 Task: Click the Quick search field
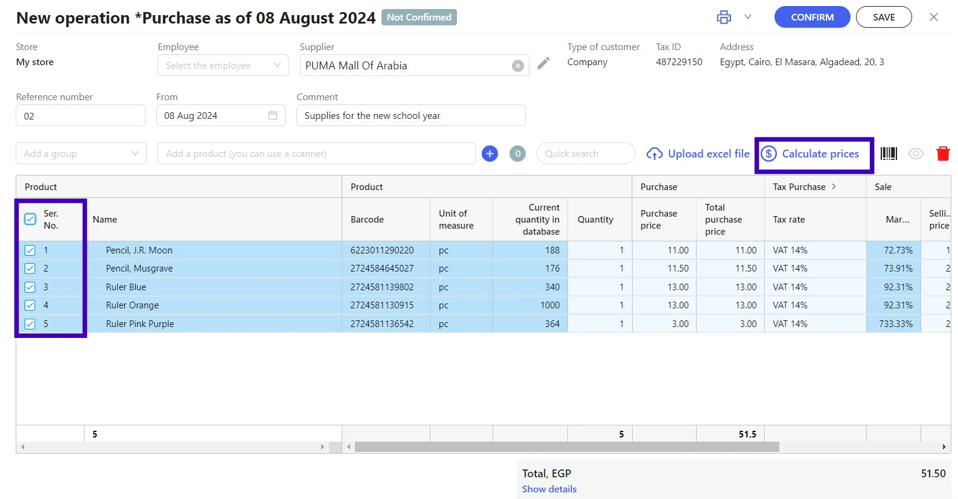coord(586,153)
